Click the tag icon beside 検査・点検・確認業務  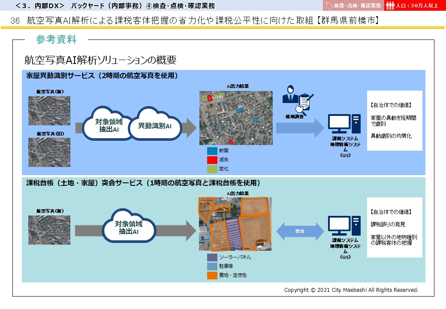(x=328, y=6)
